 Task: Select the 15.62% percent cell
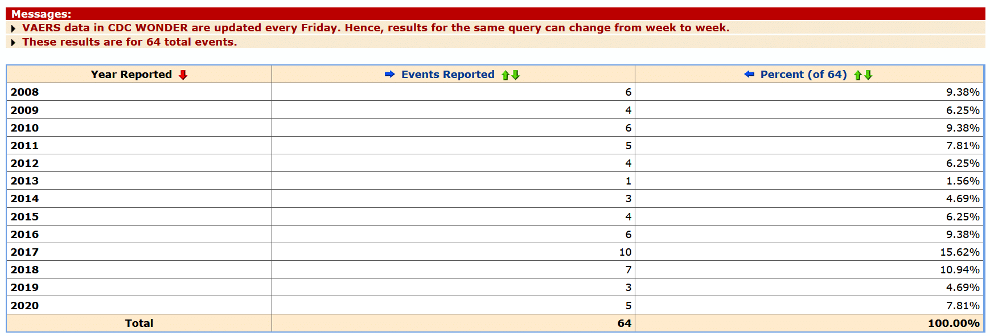(x=960, y=252)
